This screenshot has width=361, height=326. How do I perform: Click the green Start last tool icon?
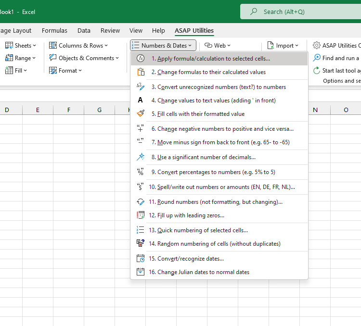coord(317,70)
